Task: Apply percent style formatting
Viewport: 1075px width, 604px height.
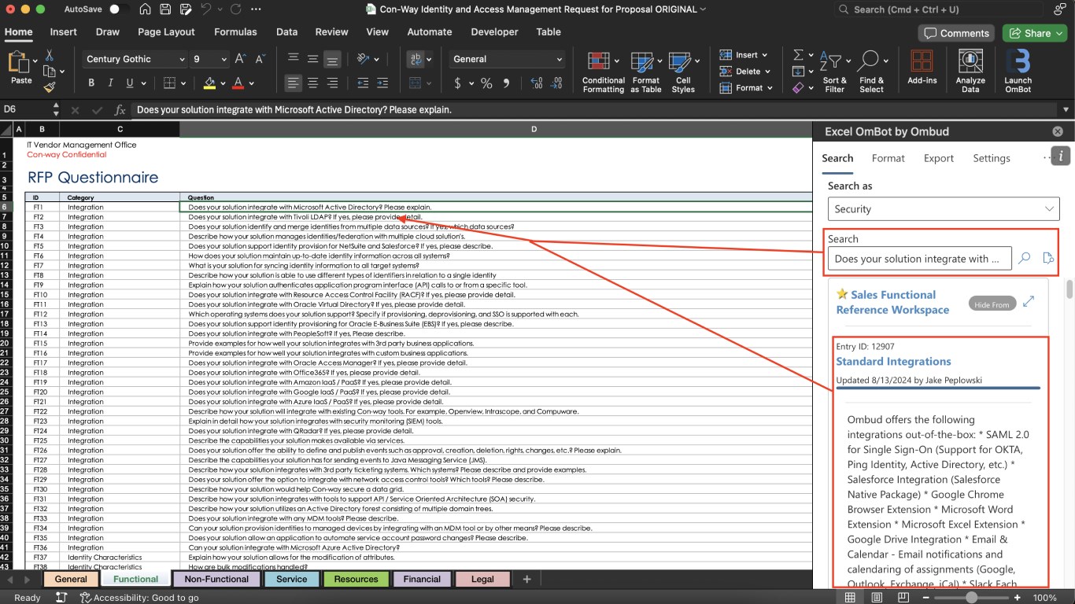Action: tap(486, 83)
